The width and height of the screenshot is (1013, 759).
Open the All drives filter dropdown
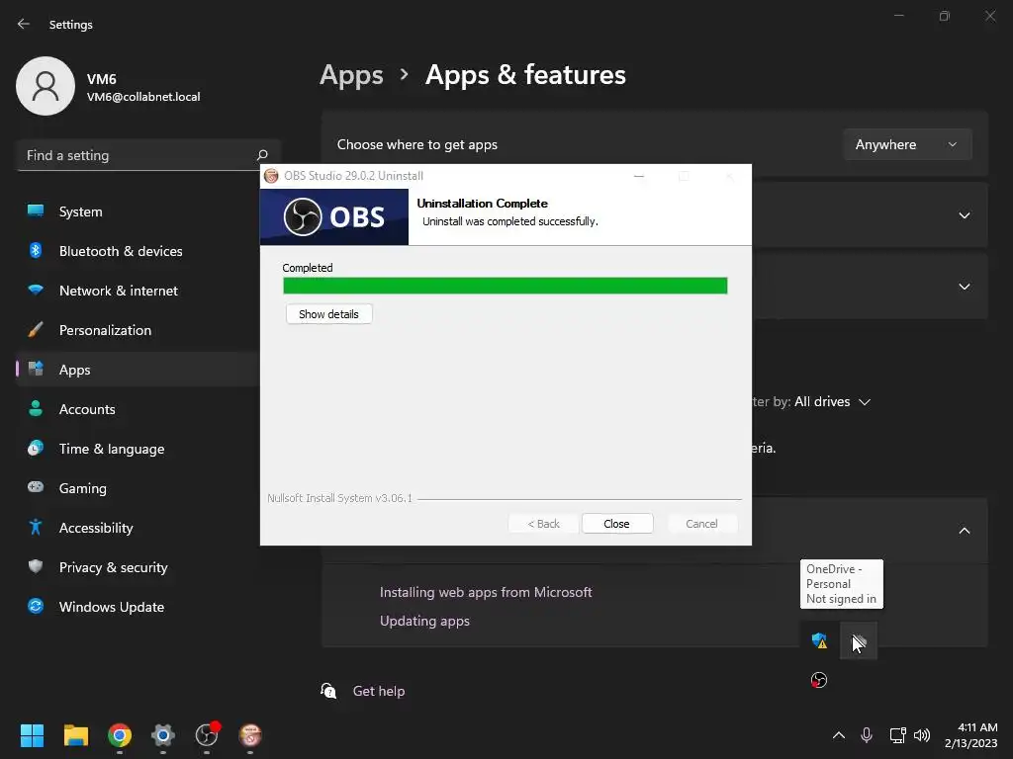[832, 401]
